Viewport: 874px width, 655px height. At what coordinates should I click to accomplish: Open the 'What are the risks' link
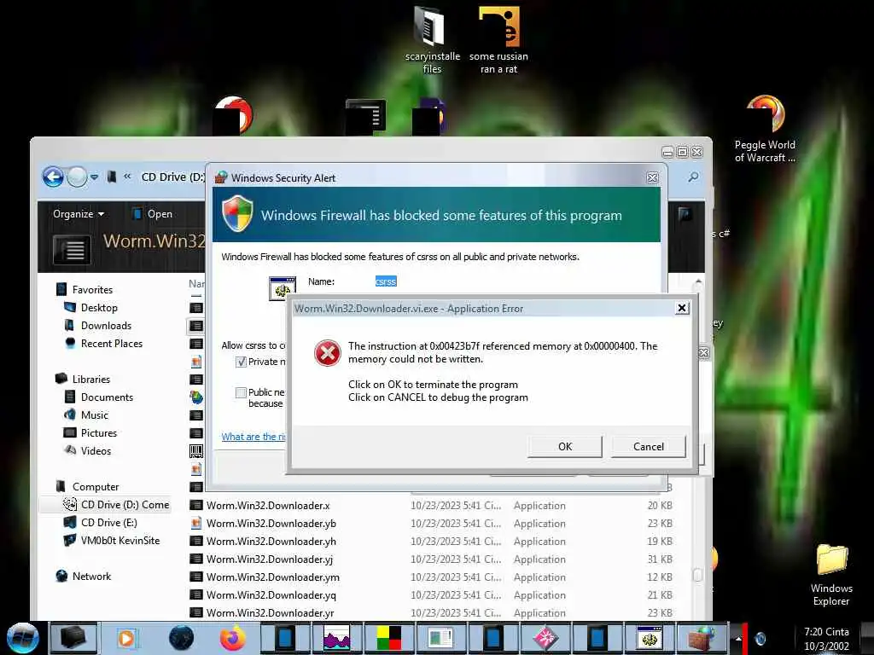[253, 437]
